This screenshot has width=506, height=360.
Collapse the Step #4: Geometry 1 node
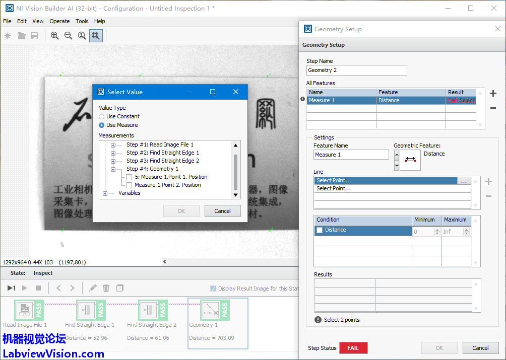[113, 169]
